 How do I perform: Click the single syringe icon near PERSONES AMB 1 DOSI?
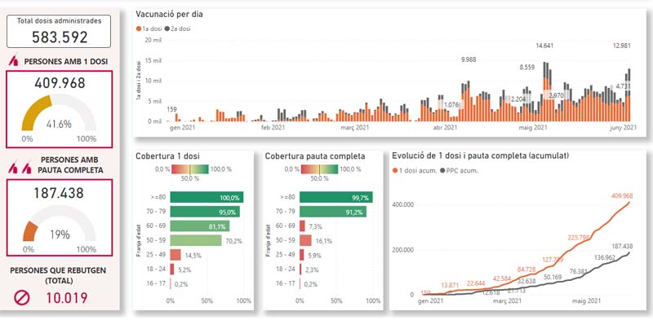pos(13,61)
